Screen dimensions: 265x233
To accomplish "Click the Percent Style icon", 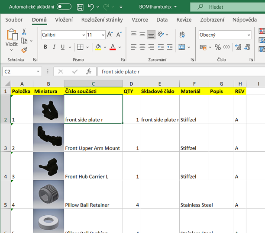I will [217, 47].
